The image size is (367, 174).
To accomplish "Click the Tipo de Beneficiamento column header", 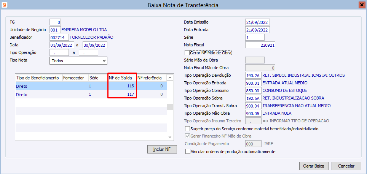I will [39, 78].
